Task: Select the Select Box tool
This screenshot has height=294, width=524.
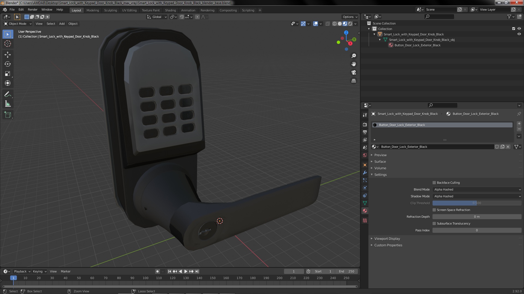Action: 8,34
